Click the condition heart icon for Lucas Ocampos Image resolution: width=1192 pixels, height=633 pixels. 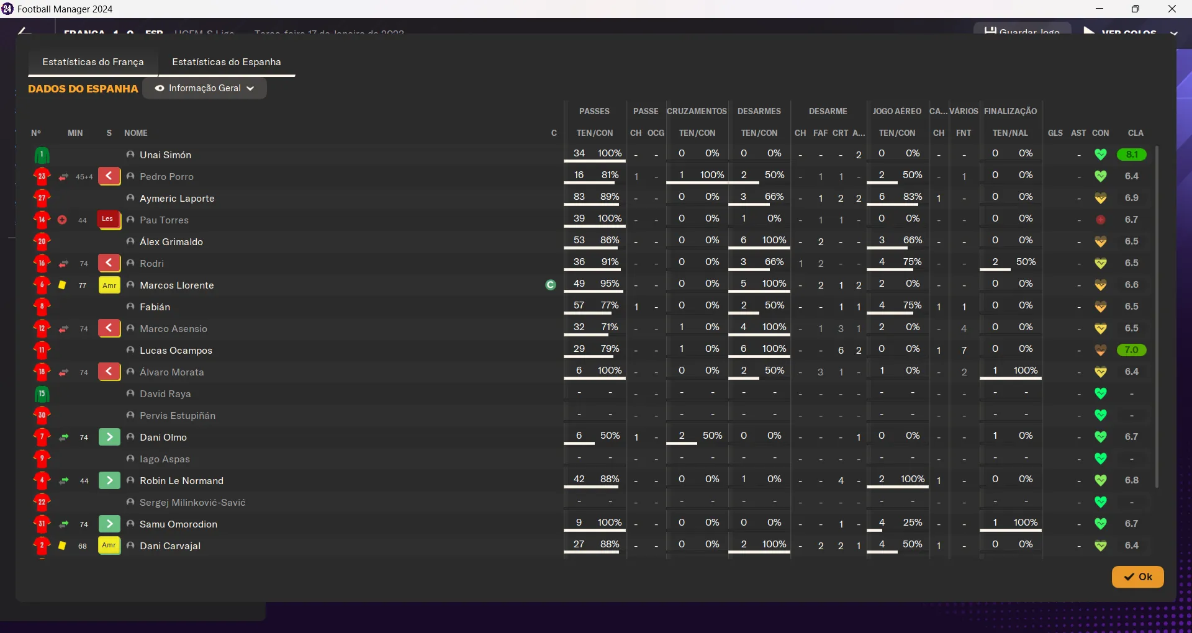pos(1101,350)
